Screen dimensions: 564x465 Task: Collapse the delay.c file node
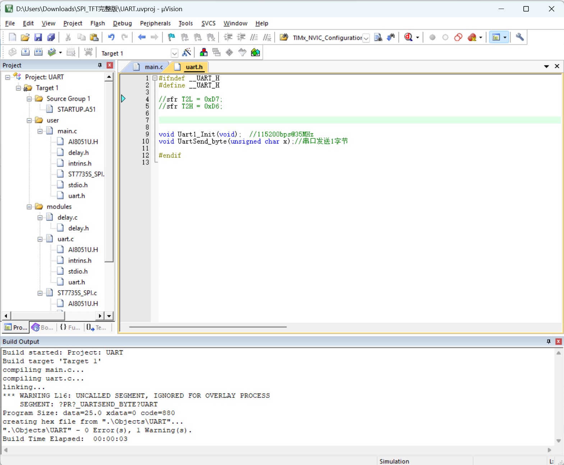pyautogui.click(x=40, y=217)
